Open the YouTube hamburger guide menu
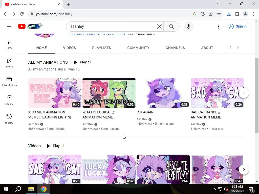The width and height of the screenshot is (259, 194). (x=9, y=26)
